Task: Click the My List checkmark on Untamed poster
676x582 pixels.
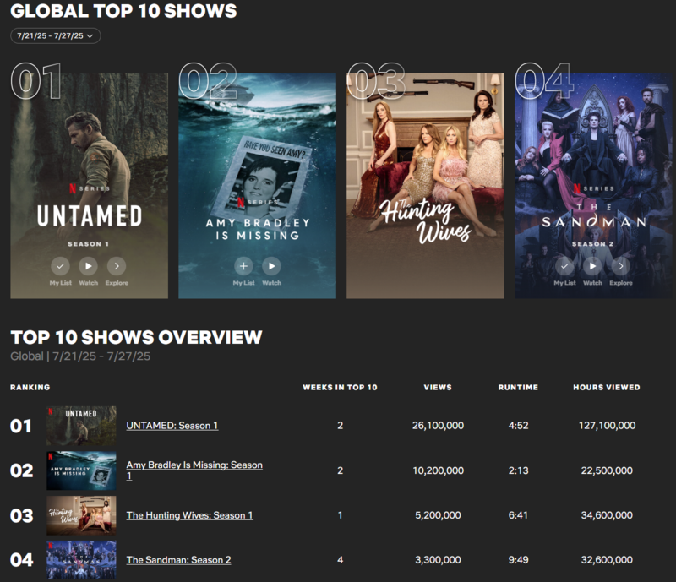Action: [60, 266]
